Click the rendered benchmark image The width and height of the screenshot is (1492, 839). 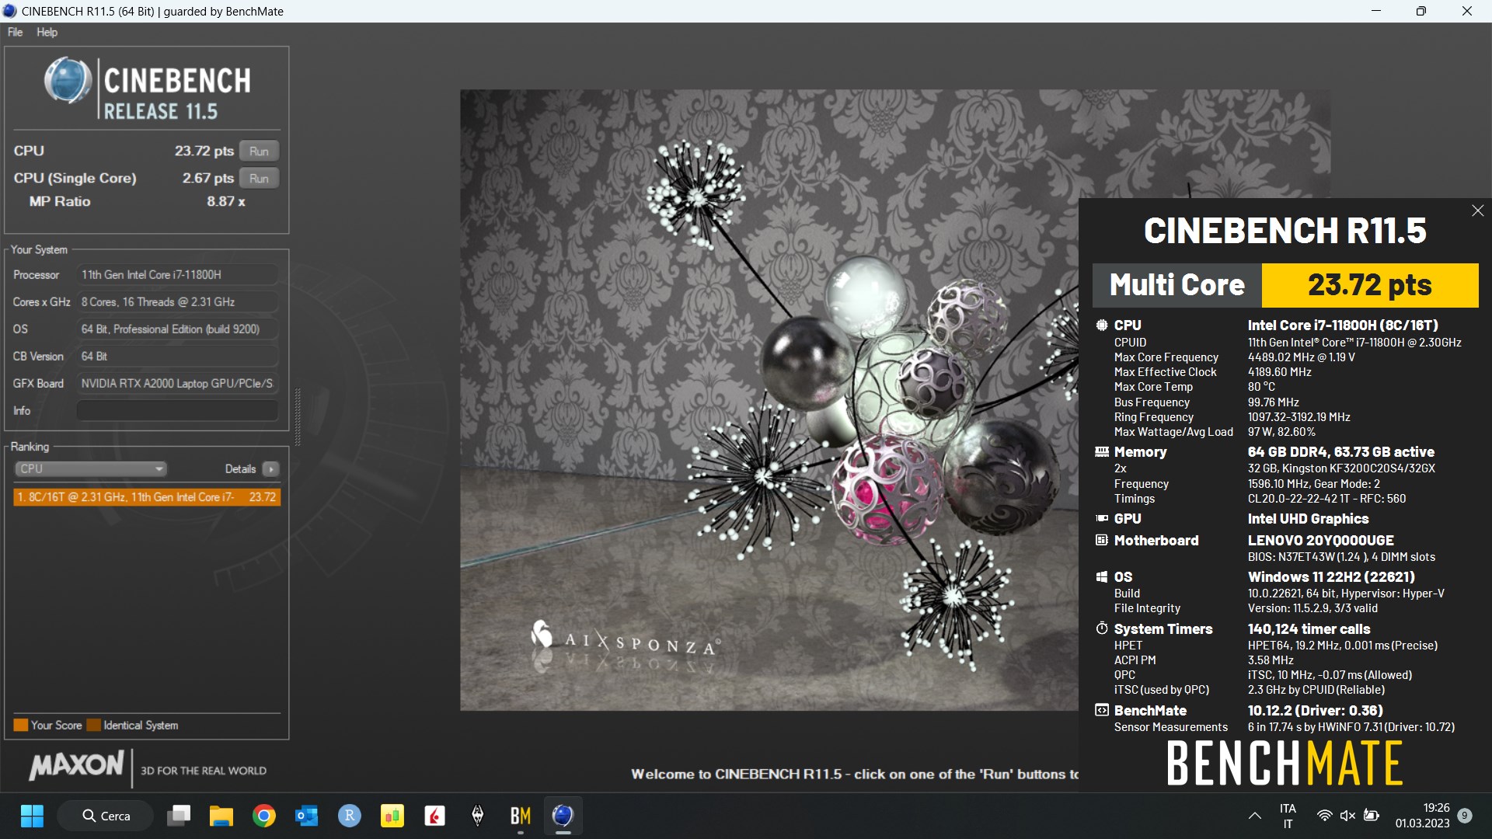tap(769, 400)
